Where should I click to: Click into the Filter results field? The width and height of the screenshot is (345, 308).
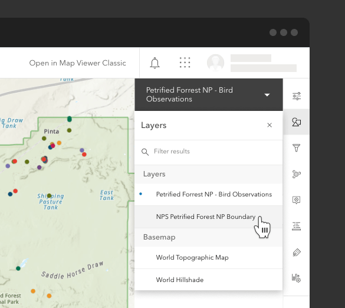click(x=209, y=152)
